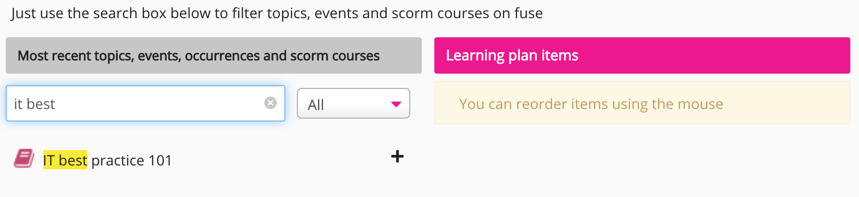Screen dimensions: 859x197
Task: Click the yellow highlighted 'IT best' text
Action: (65, 160)
